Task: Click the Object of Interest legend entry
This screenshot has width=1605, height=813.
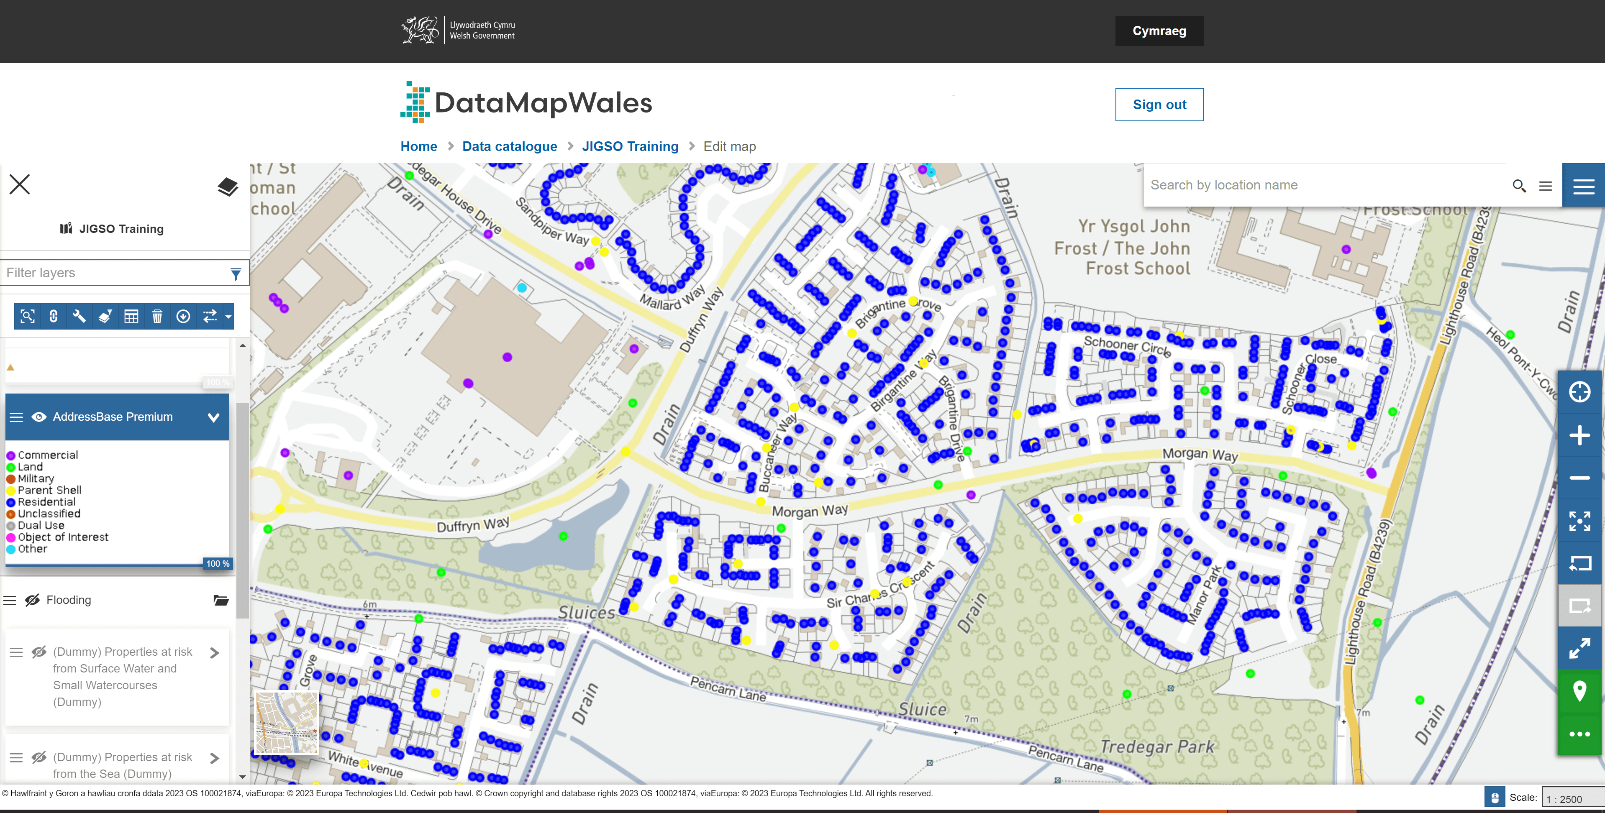Action: pyautogui.click(x=58, y=537)
